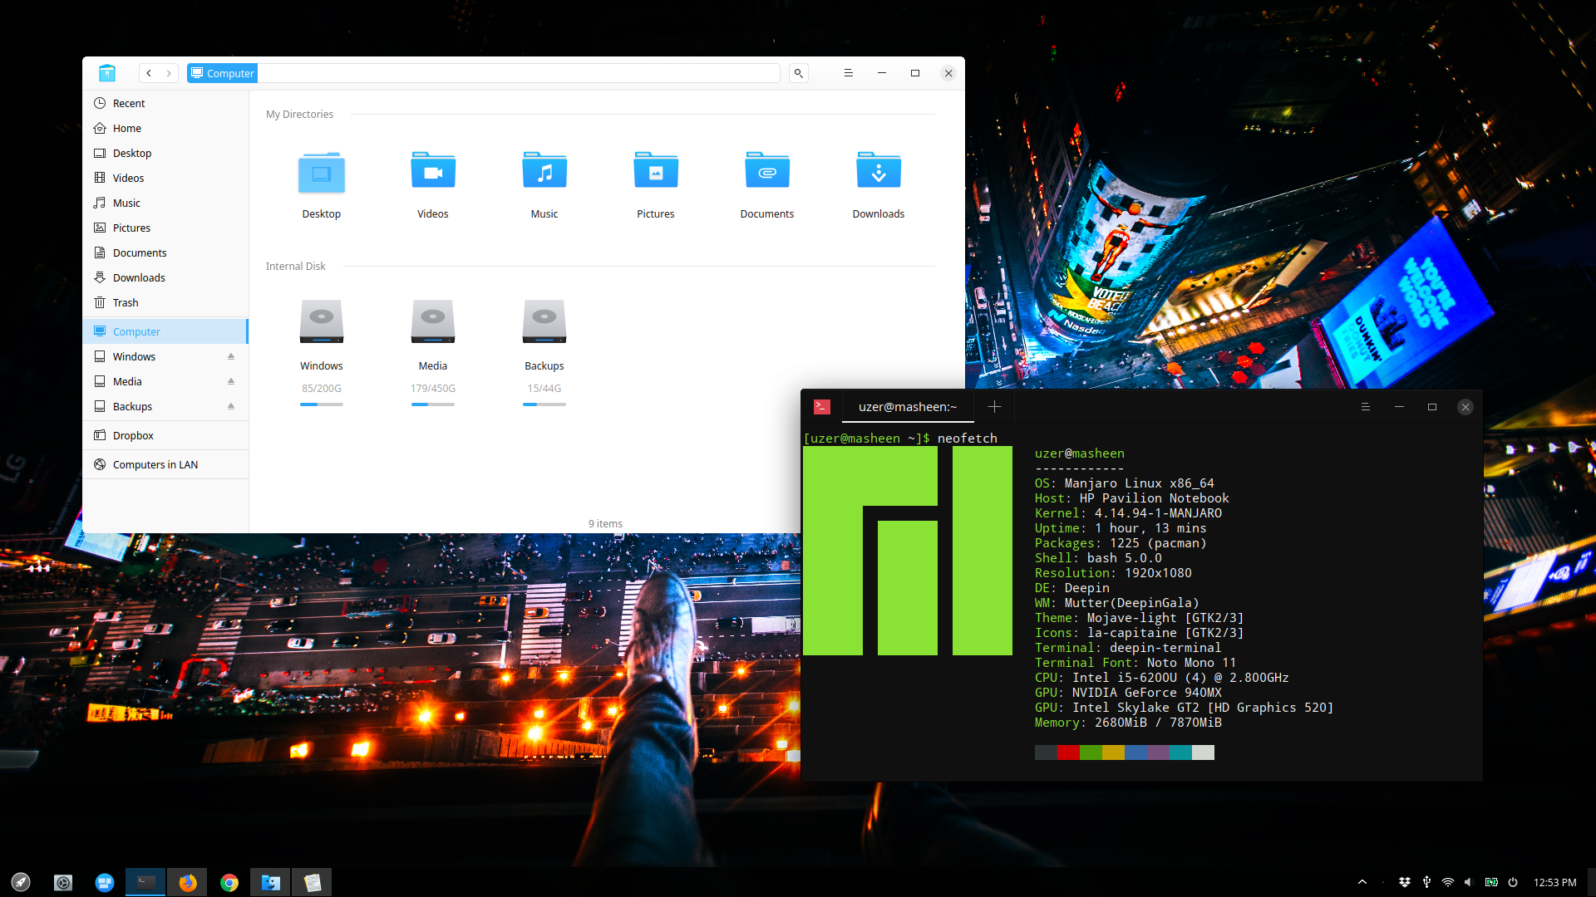Open the terminal hamburger menu
Screen dimensions: 1596x897
[1365, 407]
